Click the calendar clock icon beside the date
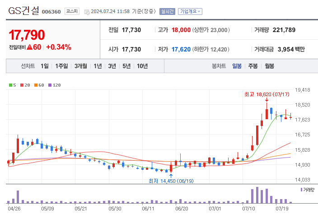 click(x=87, y=12)
